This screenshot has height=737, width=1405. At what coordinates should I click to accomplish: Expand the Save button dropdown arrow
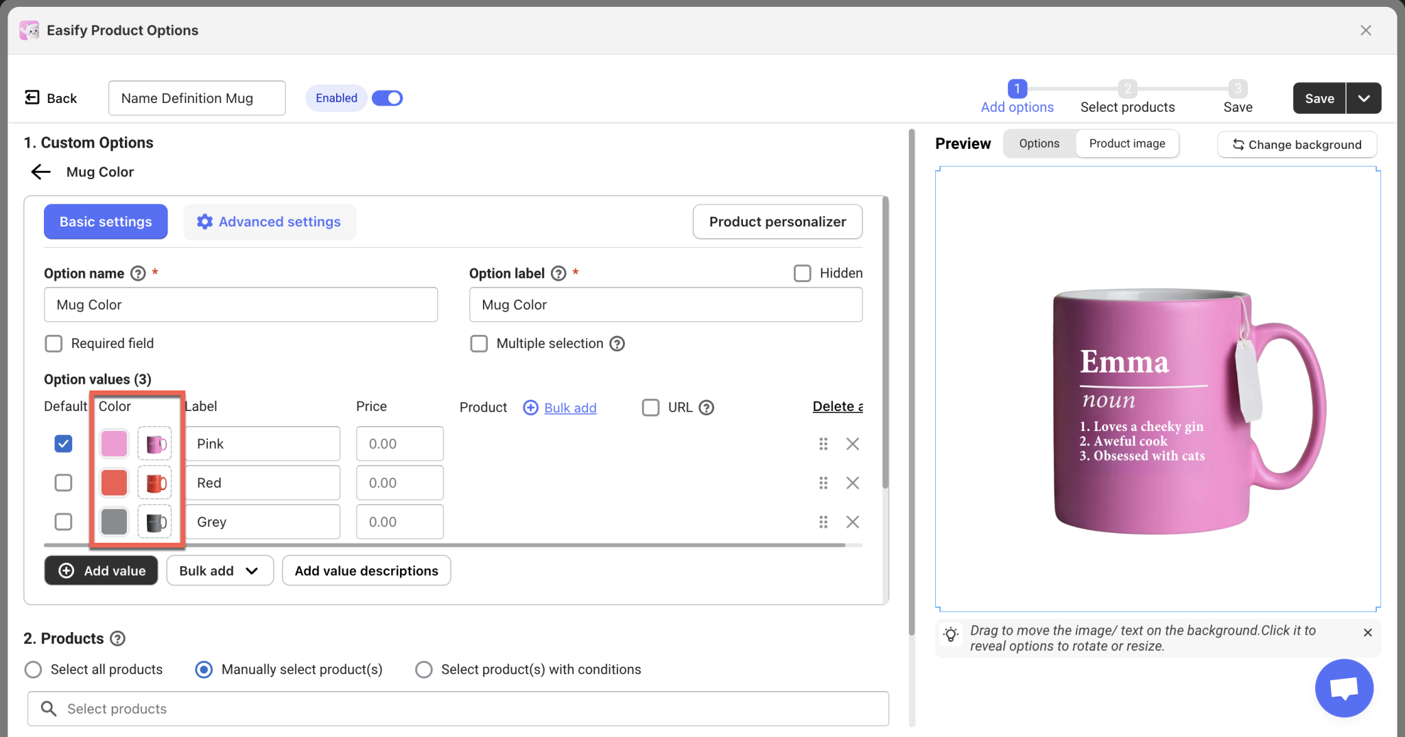pyautogui.click(x=1364, y=98)
